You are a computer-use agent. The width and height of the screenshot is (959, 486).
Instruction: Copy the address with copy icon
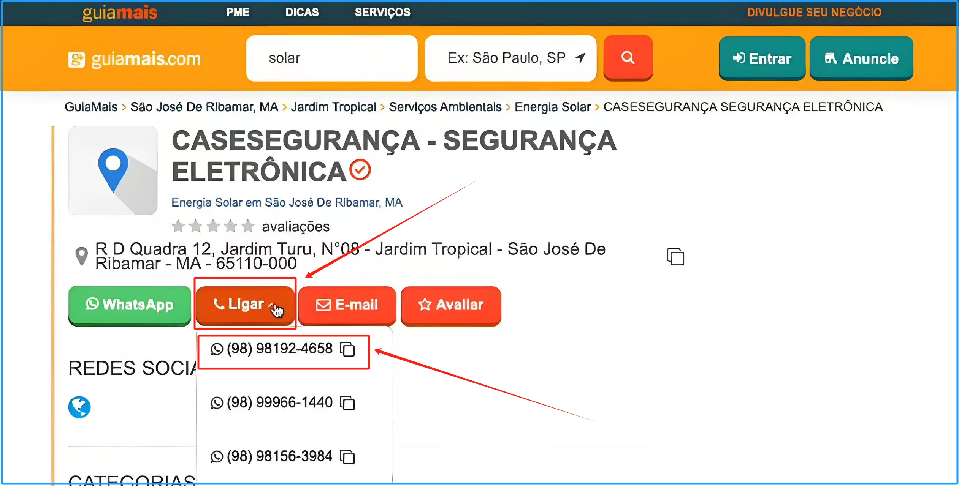point(675,257)
